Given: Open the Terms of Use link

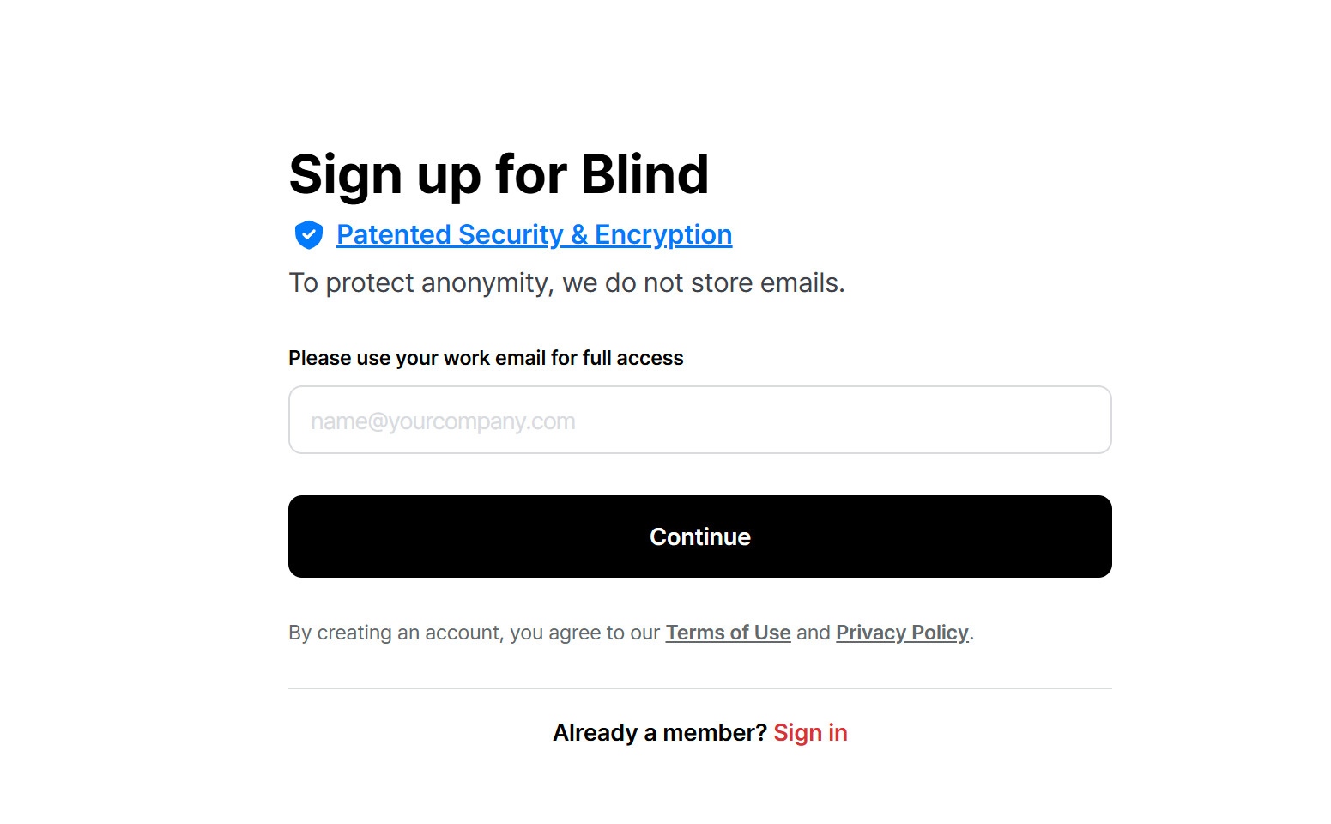Looking at the screenshot, I should click(728, 633).
